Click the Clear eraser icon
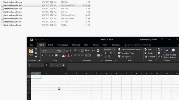Image resolution: width=179 pixels, height=100 pixels. pos(159,56)
